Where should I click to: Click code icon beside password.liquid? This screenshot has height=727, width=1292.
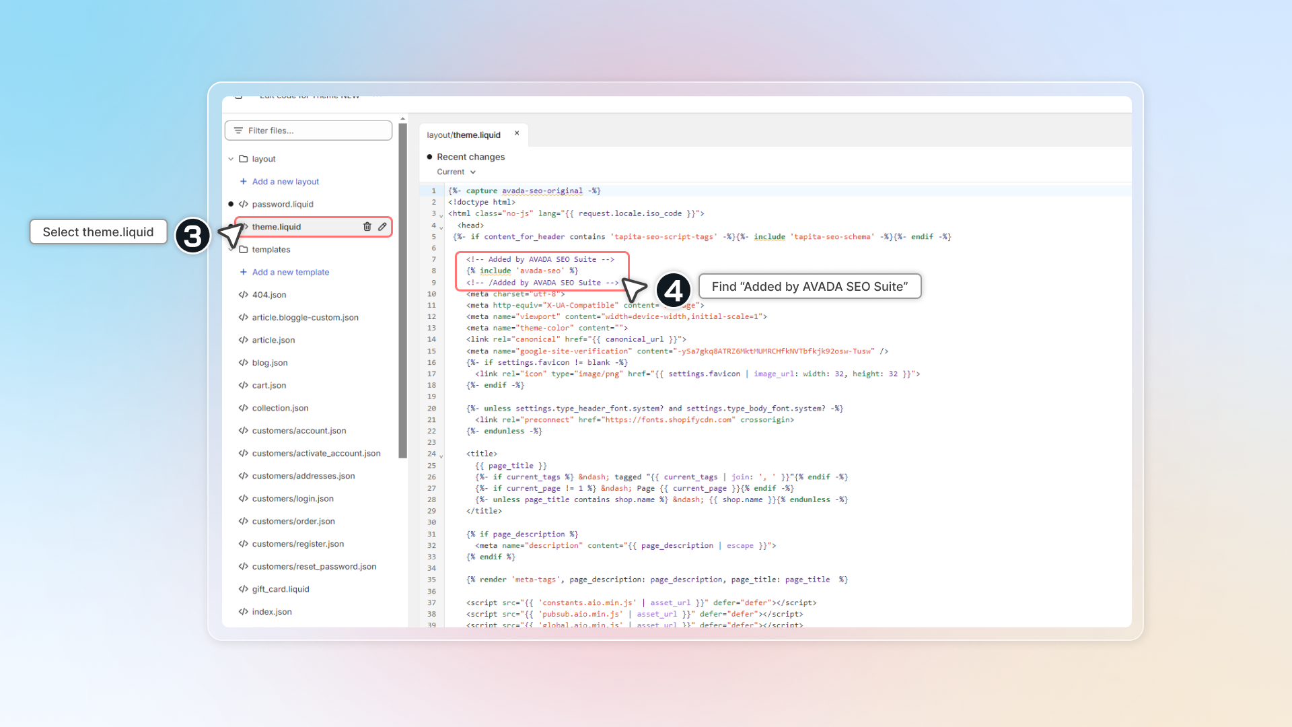(244, 204)
